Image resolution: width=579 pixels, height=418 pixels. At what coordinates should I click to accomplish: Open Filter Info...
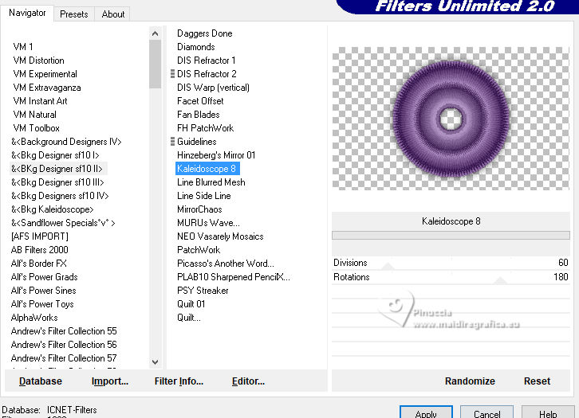click(x=179, y=381)
